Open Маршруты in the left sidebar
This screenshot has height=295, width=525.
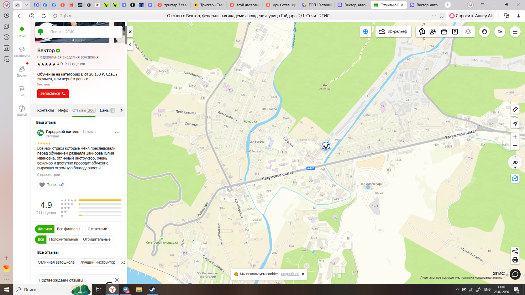[x=22, y=52]
